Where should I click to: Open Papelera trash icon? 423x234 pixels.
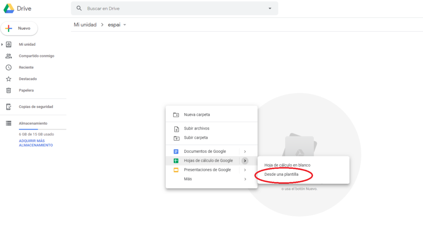click(x=9, y=90)
